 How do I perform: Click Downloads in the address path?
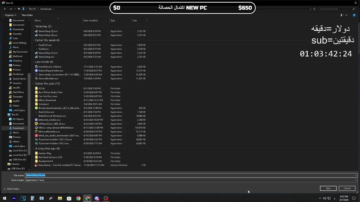46,9
